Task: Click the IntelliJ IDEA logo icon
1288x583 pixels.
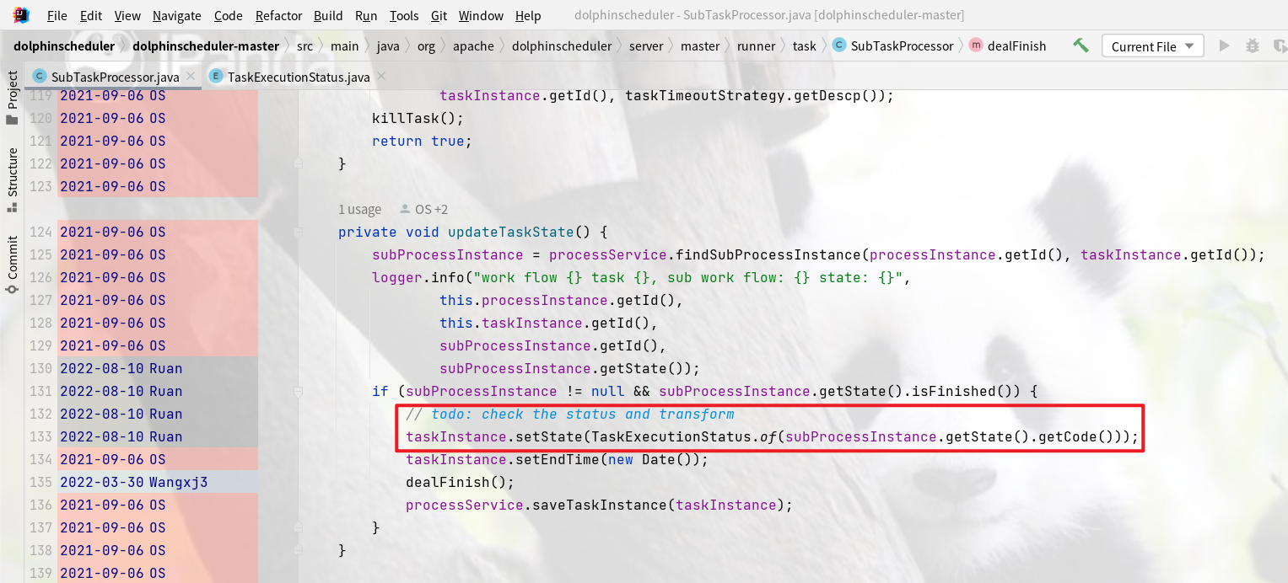Action: tap(20, 14)
